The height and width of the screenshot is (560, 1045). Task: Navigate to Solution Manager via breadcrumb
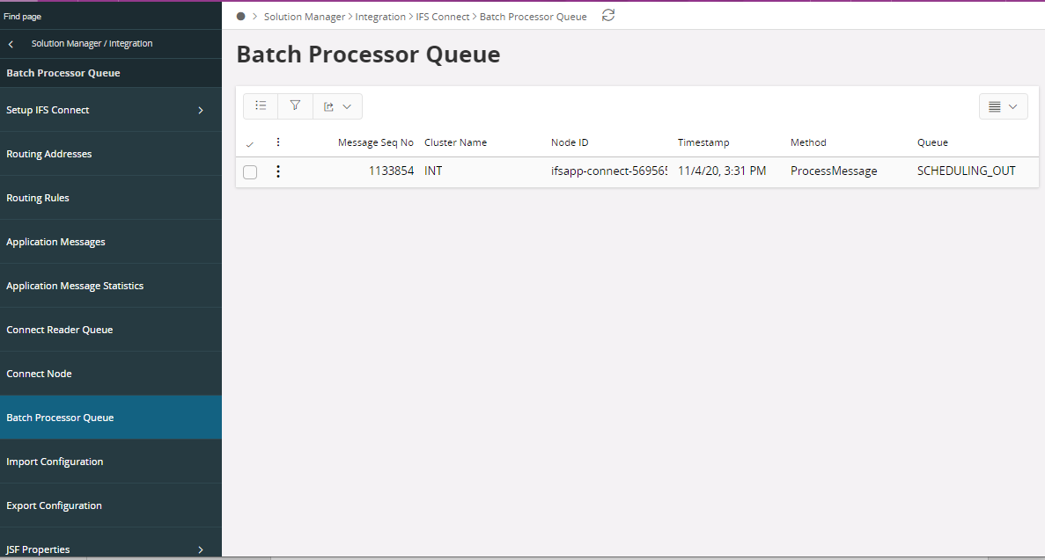tap(305, 17)
